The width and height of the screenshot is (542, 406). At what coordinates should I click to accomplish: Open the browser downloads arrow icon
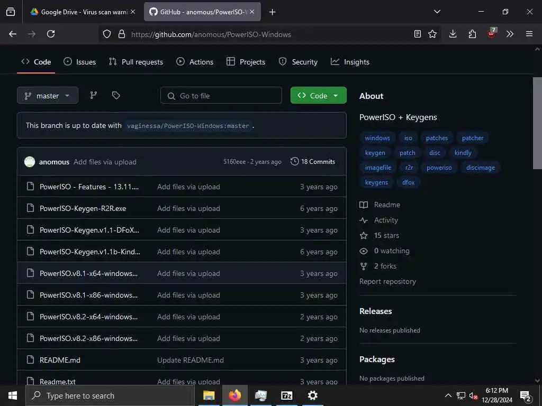click(453, 34)
